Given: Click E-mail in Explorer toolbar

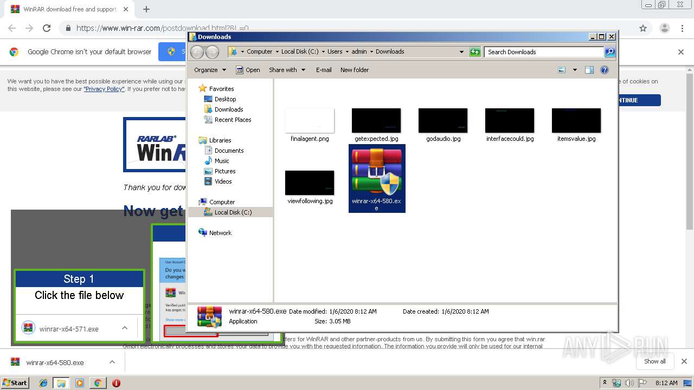Looking at the screenshot, I should (x=324, y=70).
